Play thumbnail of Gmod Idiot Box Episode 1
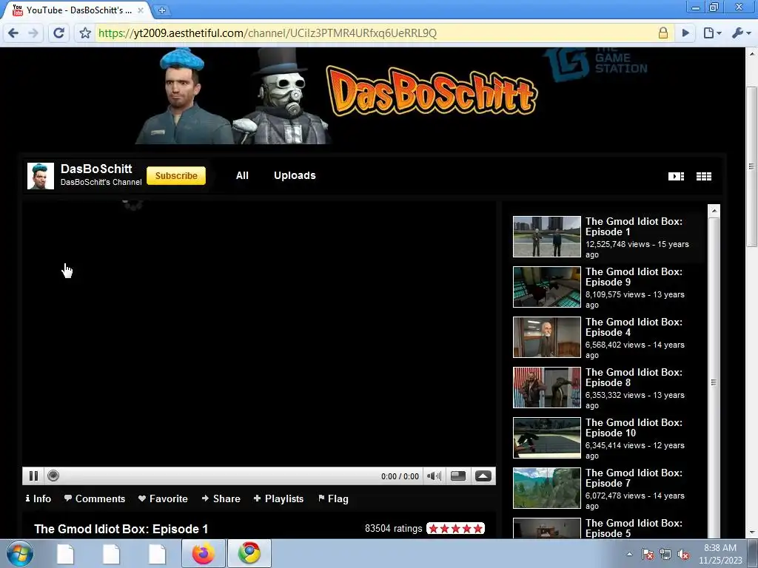Screen dimensions: 758x568 [547, 237]
